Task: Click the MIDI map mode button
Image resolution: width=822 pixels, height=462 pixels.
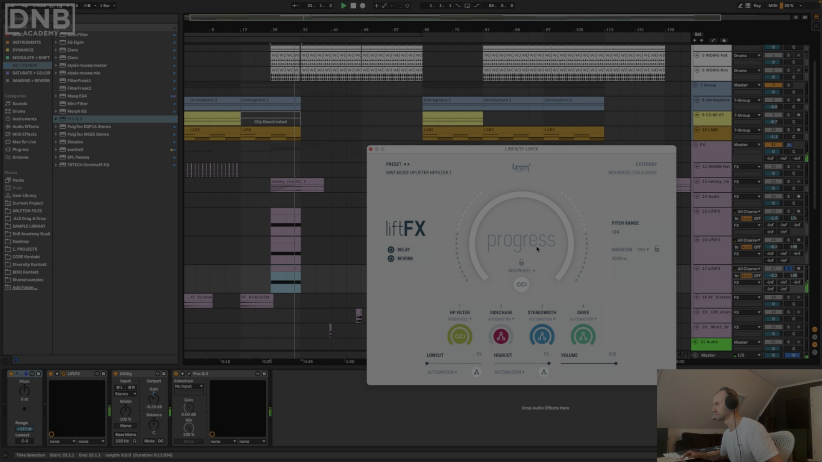Action: (x=773, y=6)
